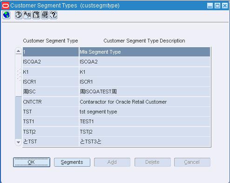This screenshot has height=183, width=230.
Task: Select the TST|2 segment type cell
Action: 51,132
